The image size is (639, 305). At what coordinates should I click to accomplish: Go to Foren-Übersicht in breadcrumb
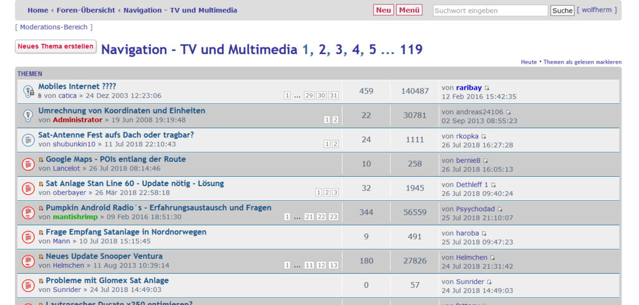[87, 10]
